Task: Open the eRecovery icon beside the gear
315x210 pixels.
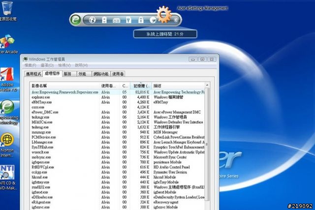Action: [153, 20]
